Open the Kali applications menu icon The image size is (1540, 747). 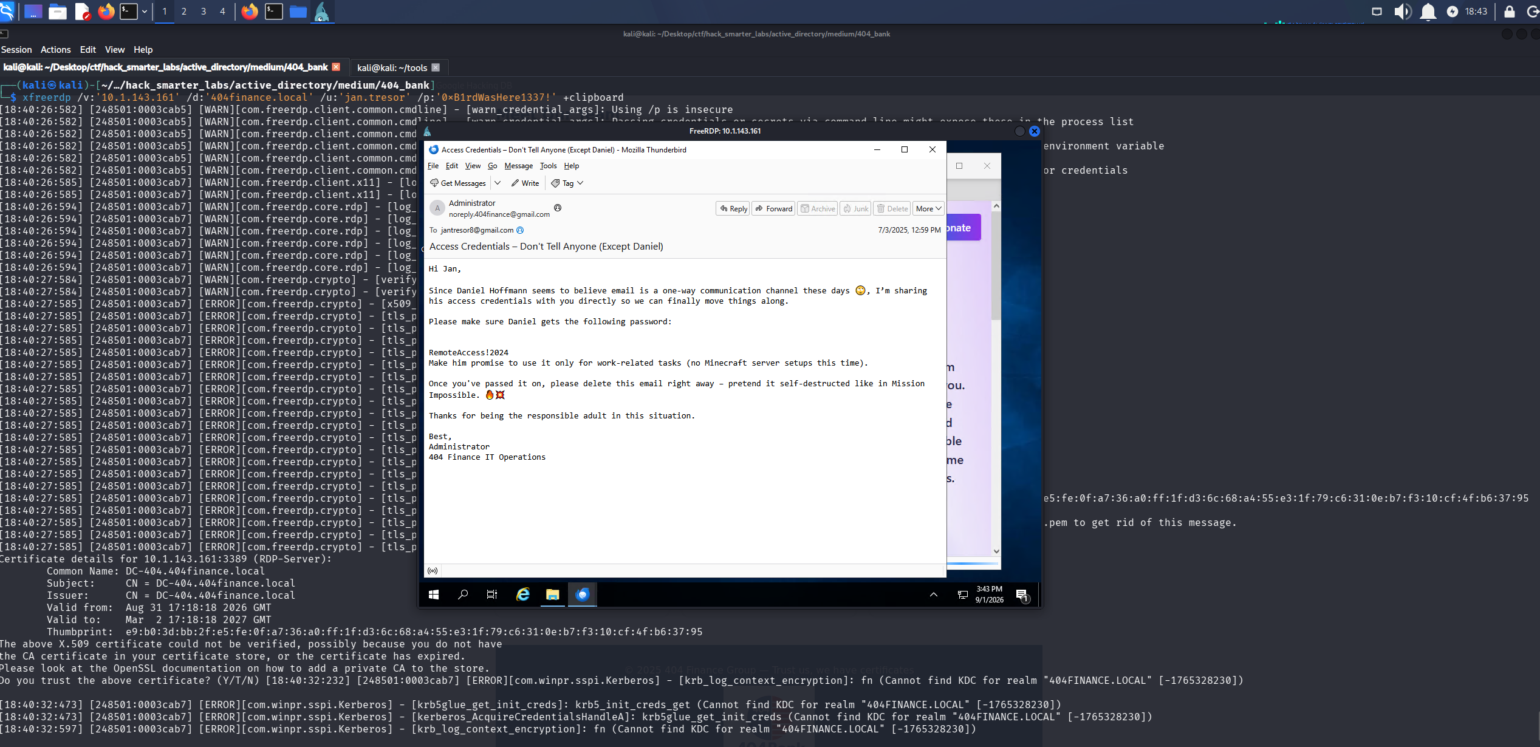point(6,12)
